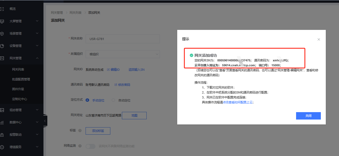
Task: Click the 场景管理 cube icon
Action: [2, 33]
